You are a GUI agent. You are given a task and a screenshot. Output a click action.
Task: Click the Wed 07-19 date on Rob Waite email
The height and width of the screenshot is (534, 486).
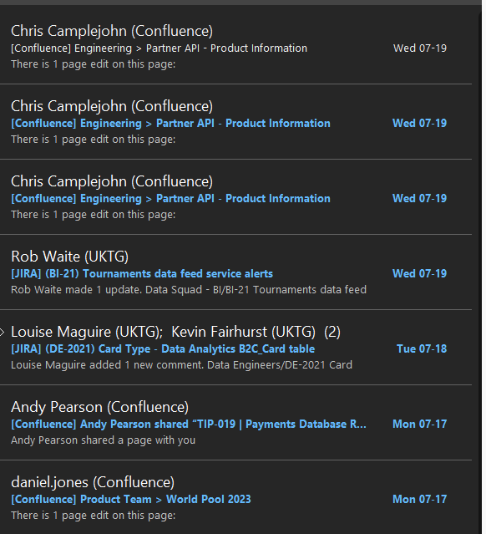pos(419,274)
